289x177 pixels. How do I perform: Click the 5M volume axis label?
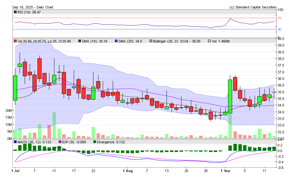10,132
